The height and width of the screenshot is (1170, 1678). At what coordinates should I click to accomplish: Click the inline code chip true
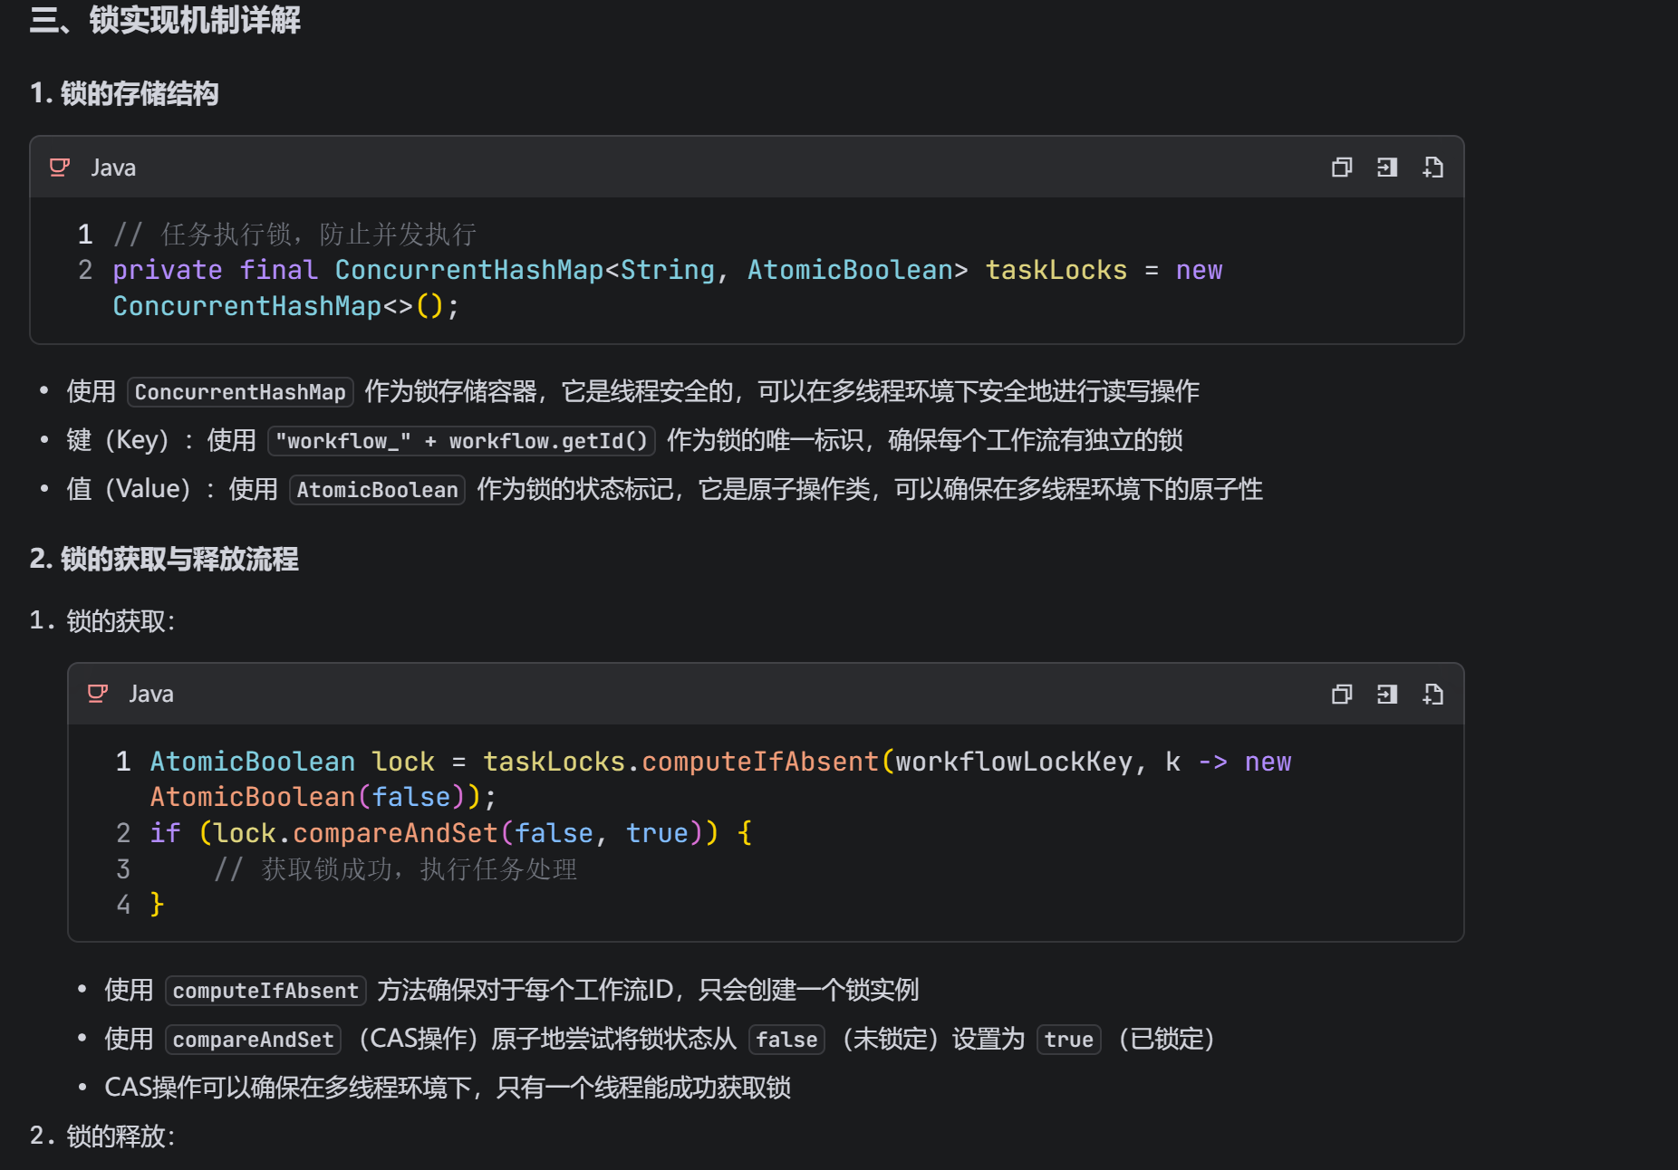click(1068, 1040)
